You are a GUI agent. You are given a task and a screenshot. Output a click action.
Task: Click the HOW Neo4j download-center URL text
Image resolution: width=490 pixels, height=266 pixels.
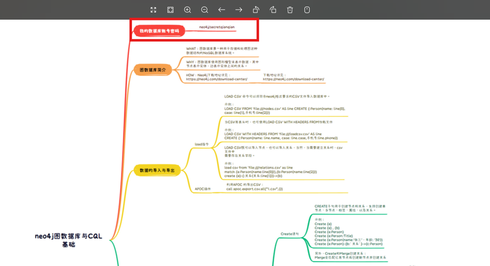pos(217,79)
